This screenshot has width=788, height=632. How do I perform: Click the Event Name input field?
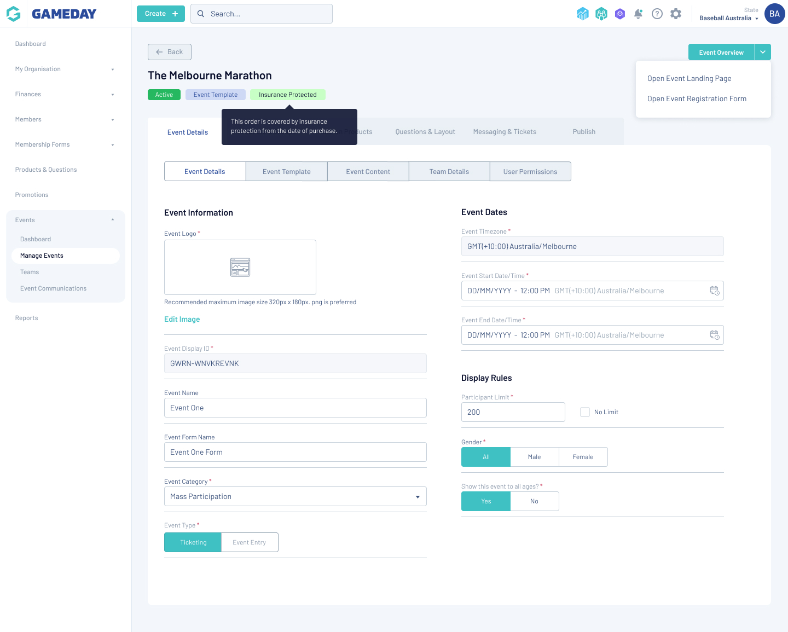pos(295,408)
